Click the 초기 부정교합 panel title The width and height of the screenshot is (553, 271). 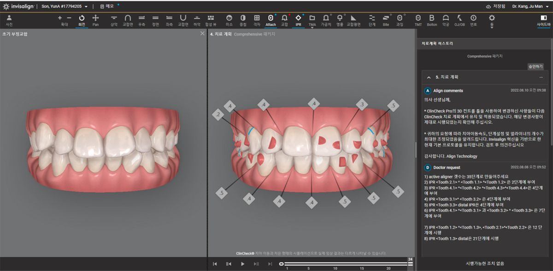coord(15,34)
